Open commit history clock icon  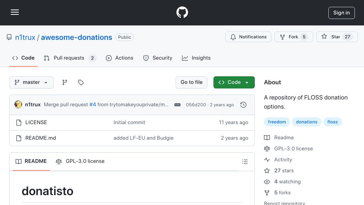tap(243, 105)
